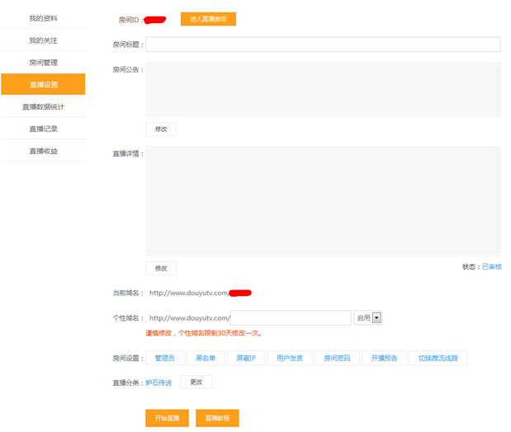
Task: Open 直播收益 in the sidebar
Action: click(x=43, y=151)
